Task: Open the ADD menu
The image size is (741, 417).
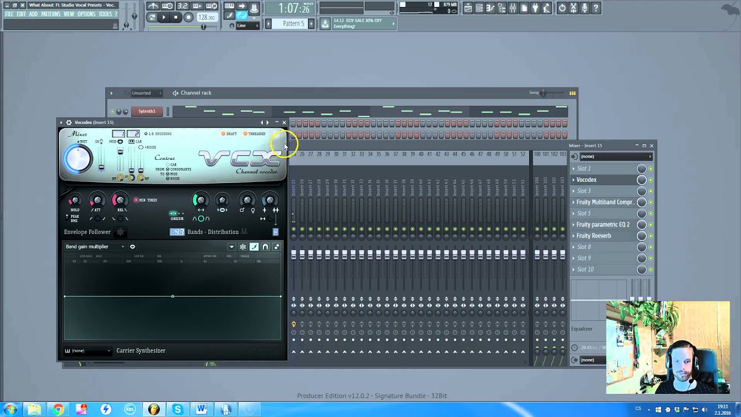Action: 33,14
